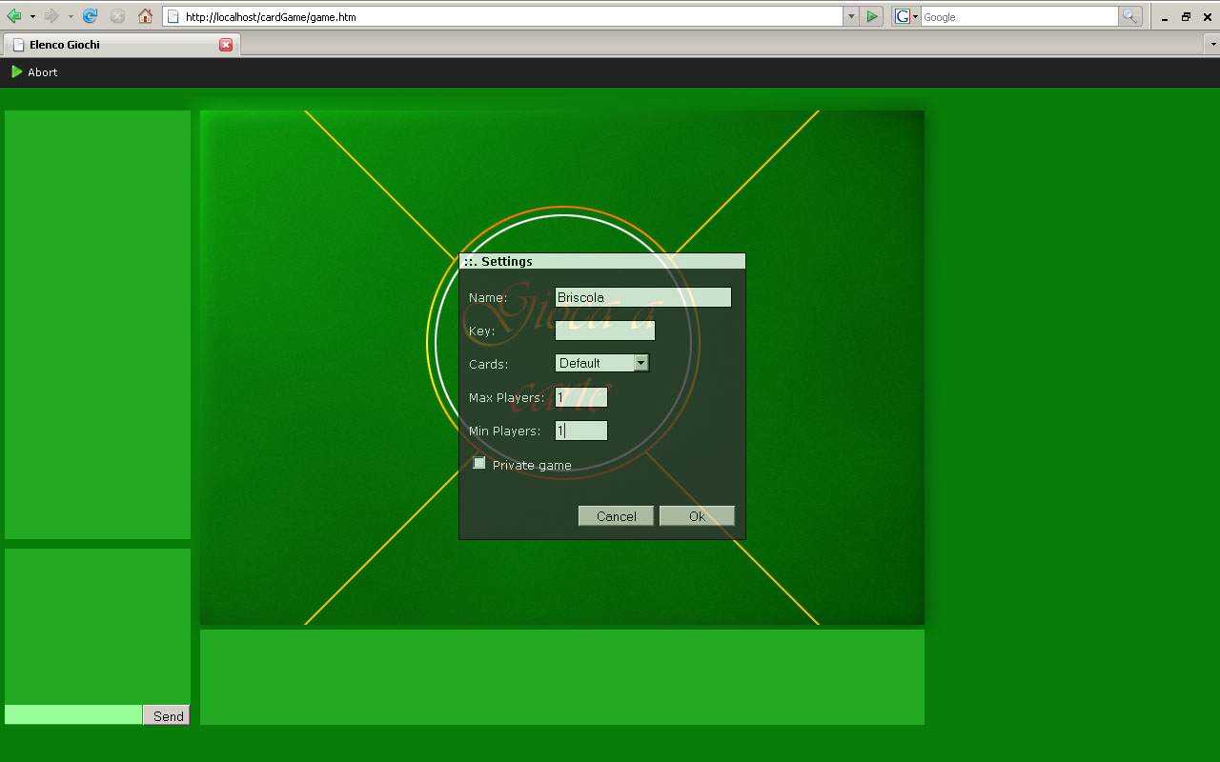Restore the browser window size
Screen dimensions: 1220x762
[x=1187, y=17]
